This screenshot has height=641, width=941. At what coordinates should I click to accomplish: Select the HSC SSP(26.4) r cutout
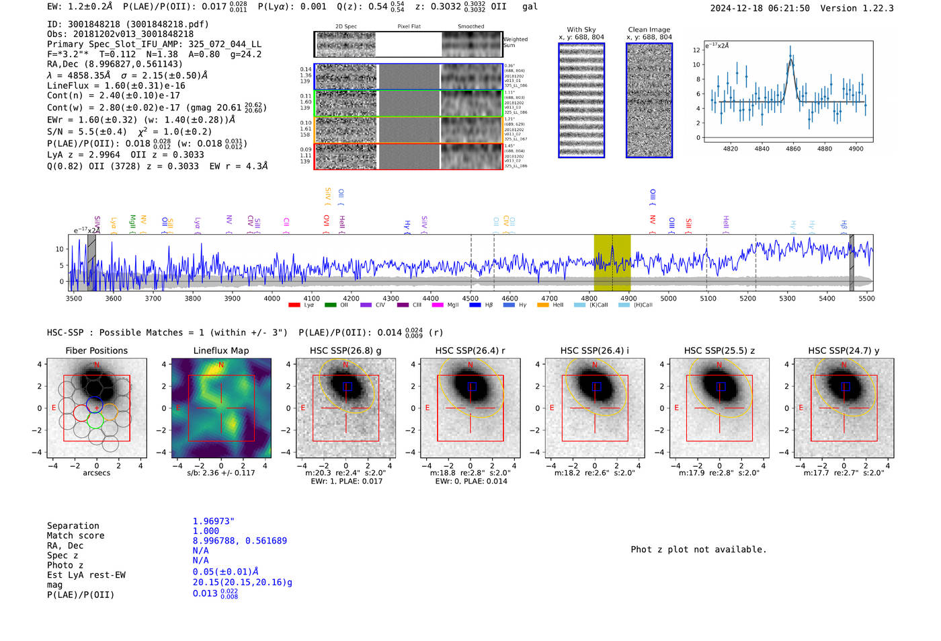click(470, 408)
